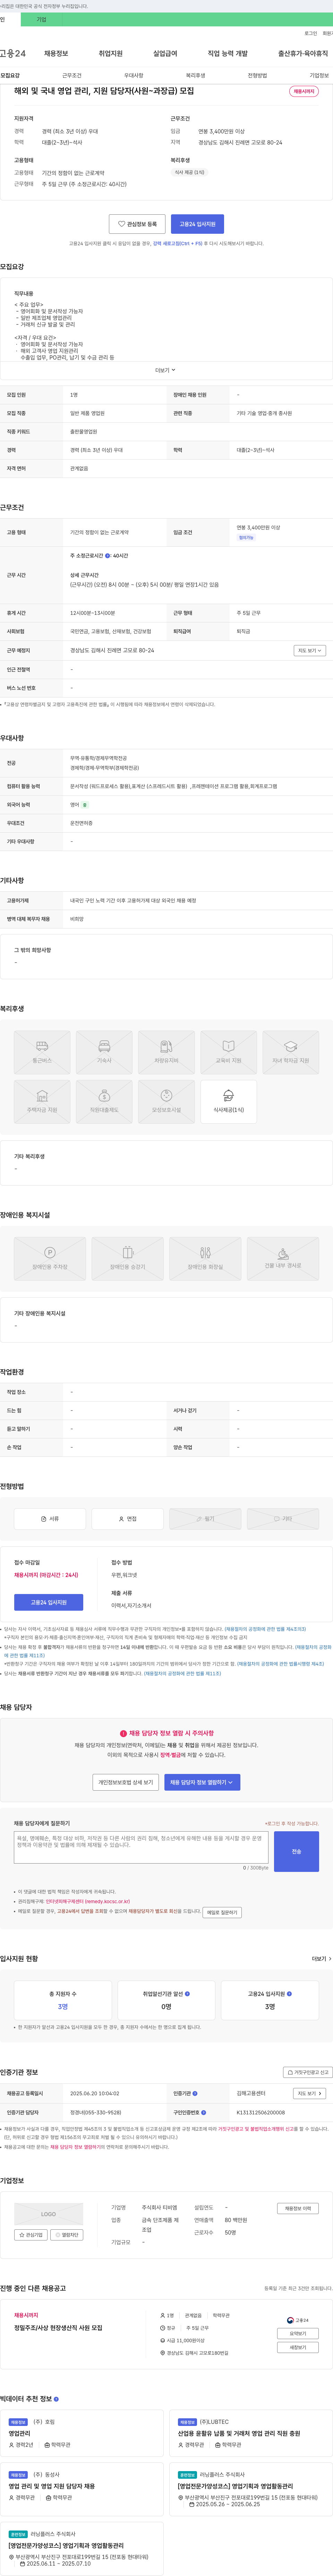Click the 기숙사 welfare icon
Image resolution: width=333 pixels, height=2576 pixels.
[104, 1052]
